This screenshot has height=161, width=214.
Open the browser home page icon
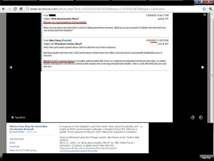coord(21,9)
